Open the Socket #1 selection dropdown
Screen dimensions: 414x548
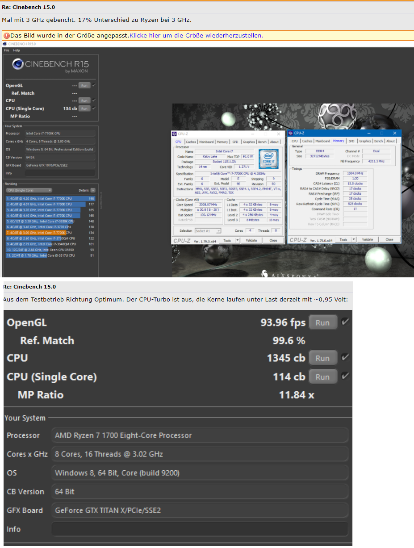tap(208, 231)
